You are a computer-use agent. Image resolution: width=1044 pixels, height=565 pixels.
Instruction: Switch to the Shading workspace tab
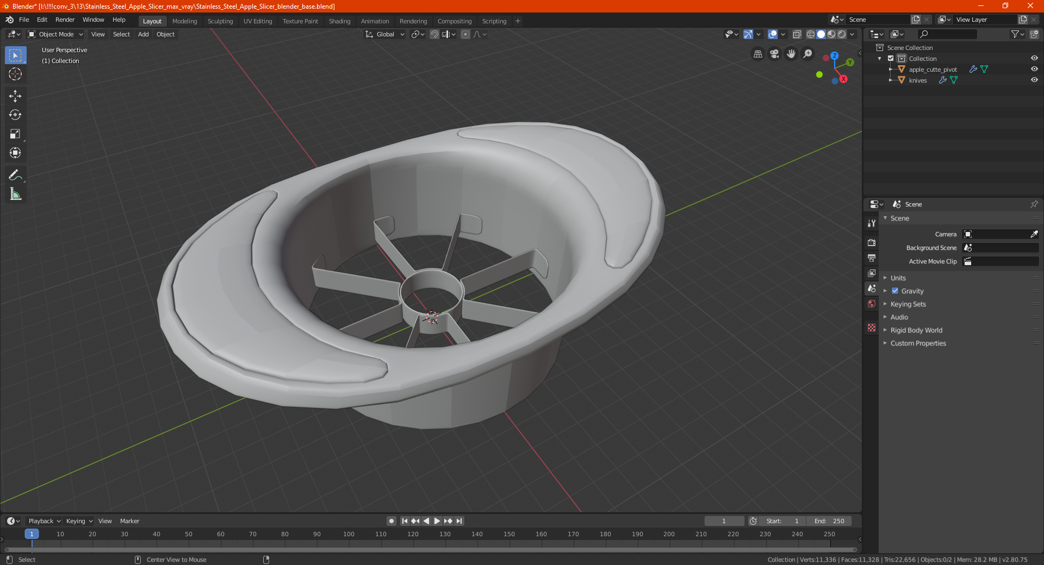click(x=339, y=21)
